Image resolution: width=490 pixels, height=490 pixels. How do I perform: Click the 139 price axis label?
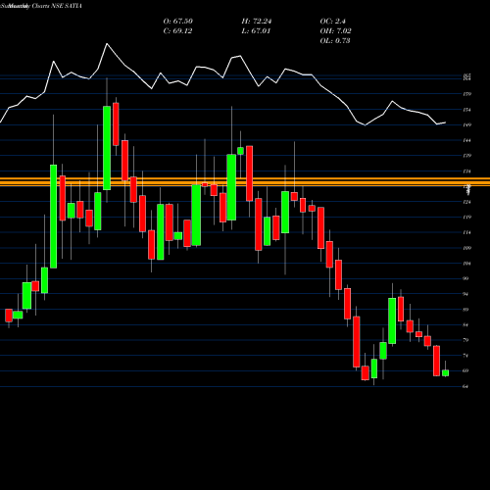tap(467, 156)
